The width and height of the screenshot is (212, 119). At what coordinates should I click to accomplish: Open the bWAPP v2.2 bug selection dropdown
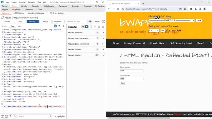(172, 20)
